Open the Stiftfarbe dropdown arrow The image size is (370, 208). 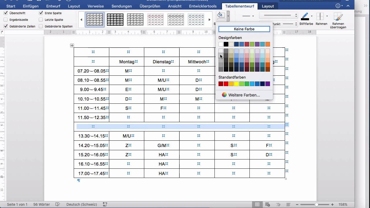311,16
